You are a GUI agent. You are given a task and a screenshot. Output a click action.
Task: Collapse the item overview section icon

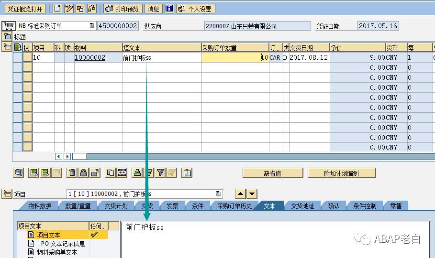7,46
